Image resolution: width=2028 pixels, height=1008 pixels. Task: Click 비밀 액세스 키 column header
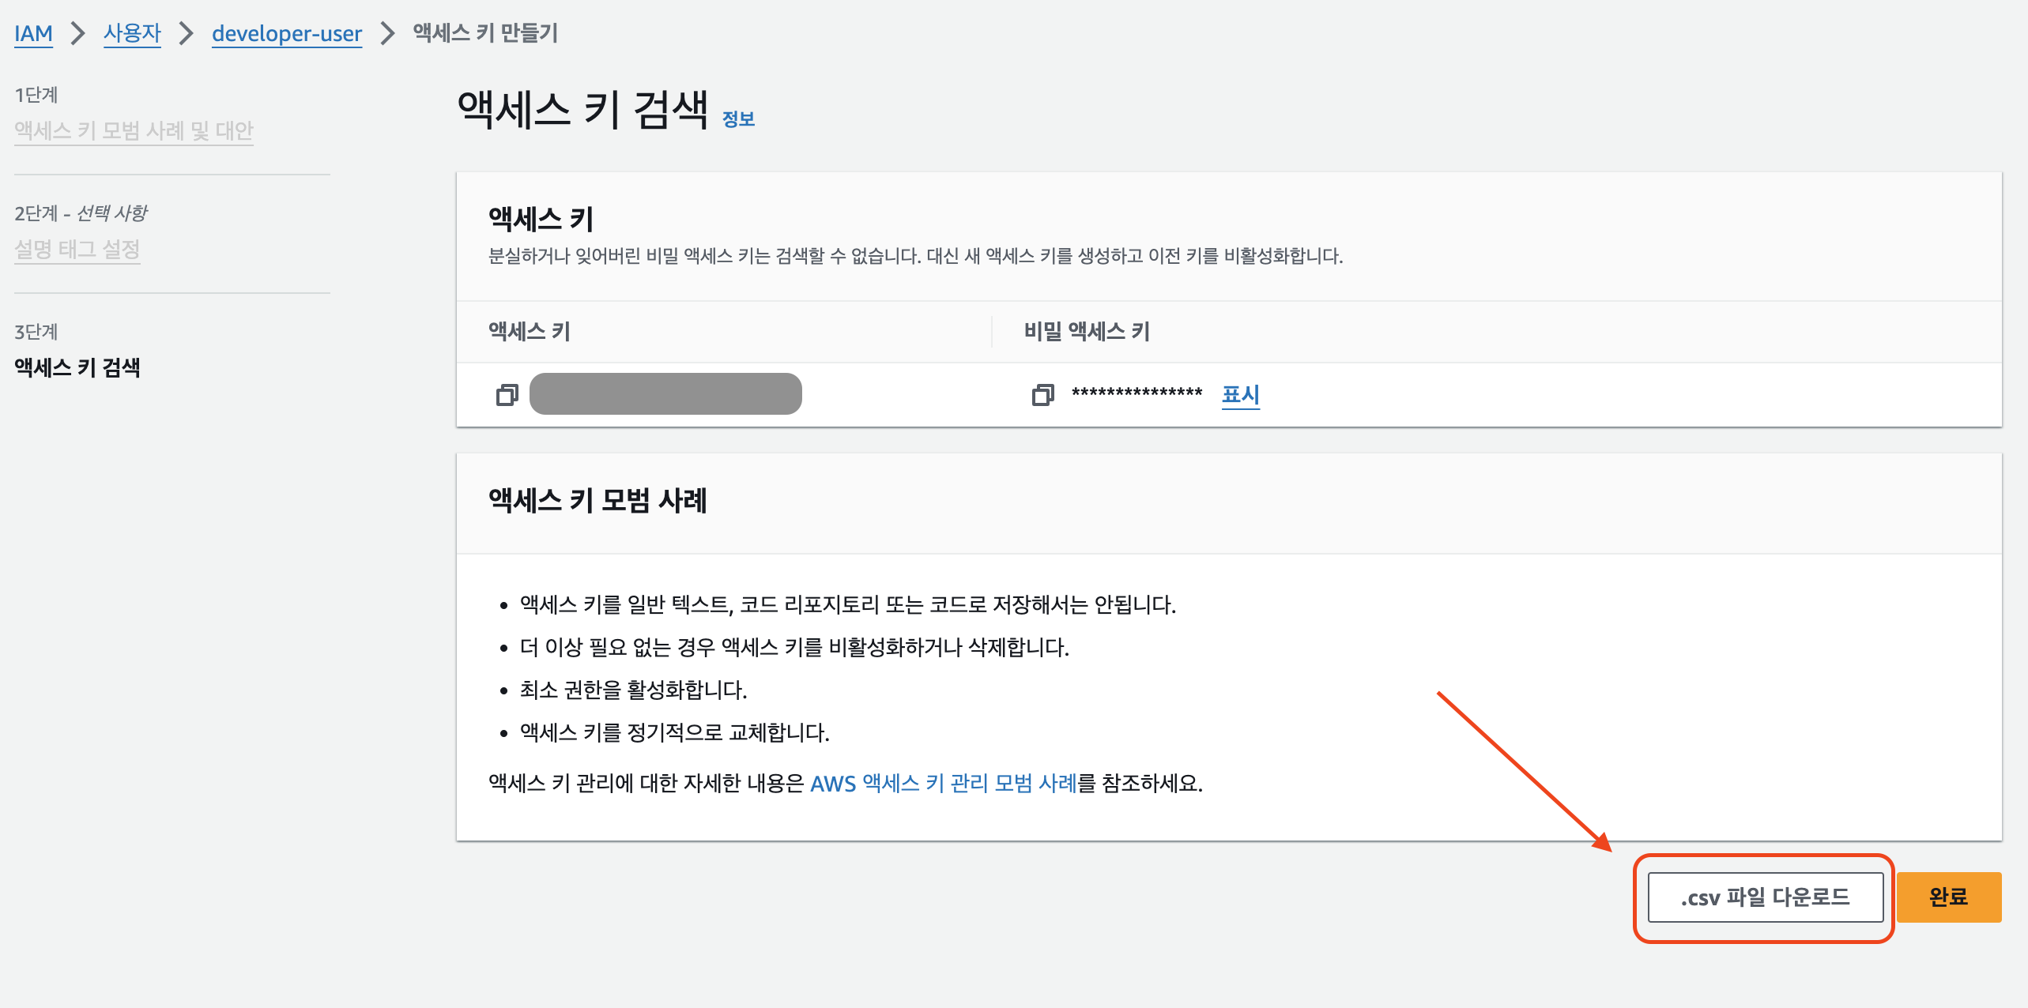1087,331
